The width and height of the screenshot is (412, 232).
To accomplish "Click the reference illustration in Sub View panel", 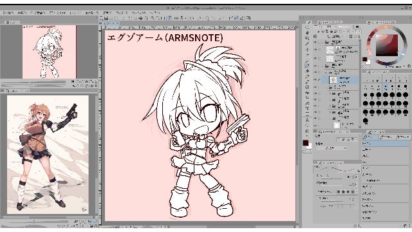I will pos(48,155).
